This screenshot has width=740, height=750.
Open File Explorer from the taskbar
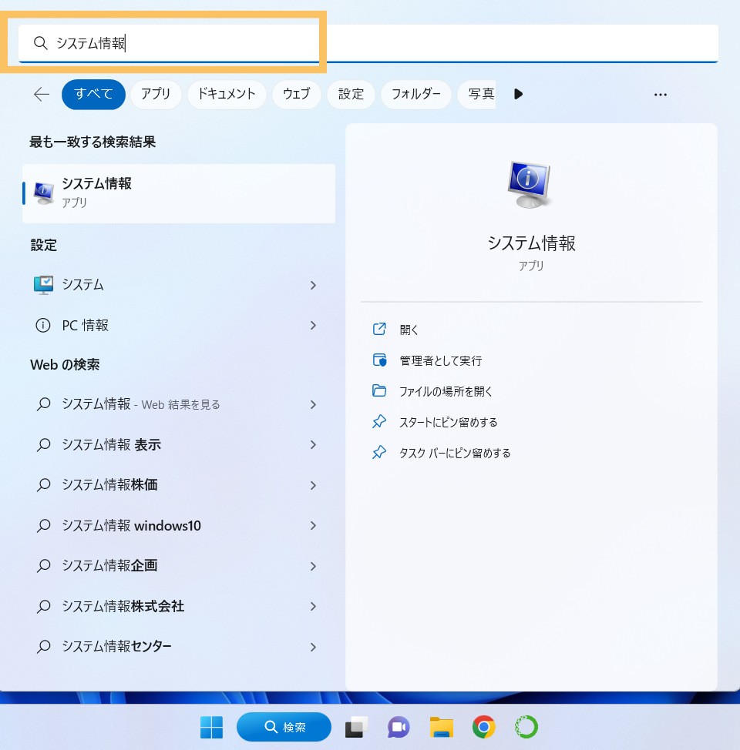coord(441,727)
